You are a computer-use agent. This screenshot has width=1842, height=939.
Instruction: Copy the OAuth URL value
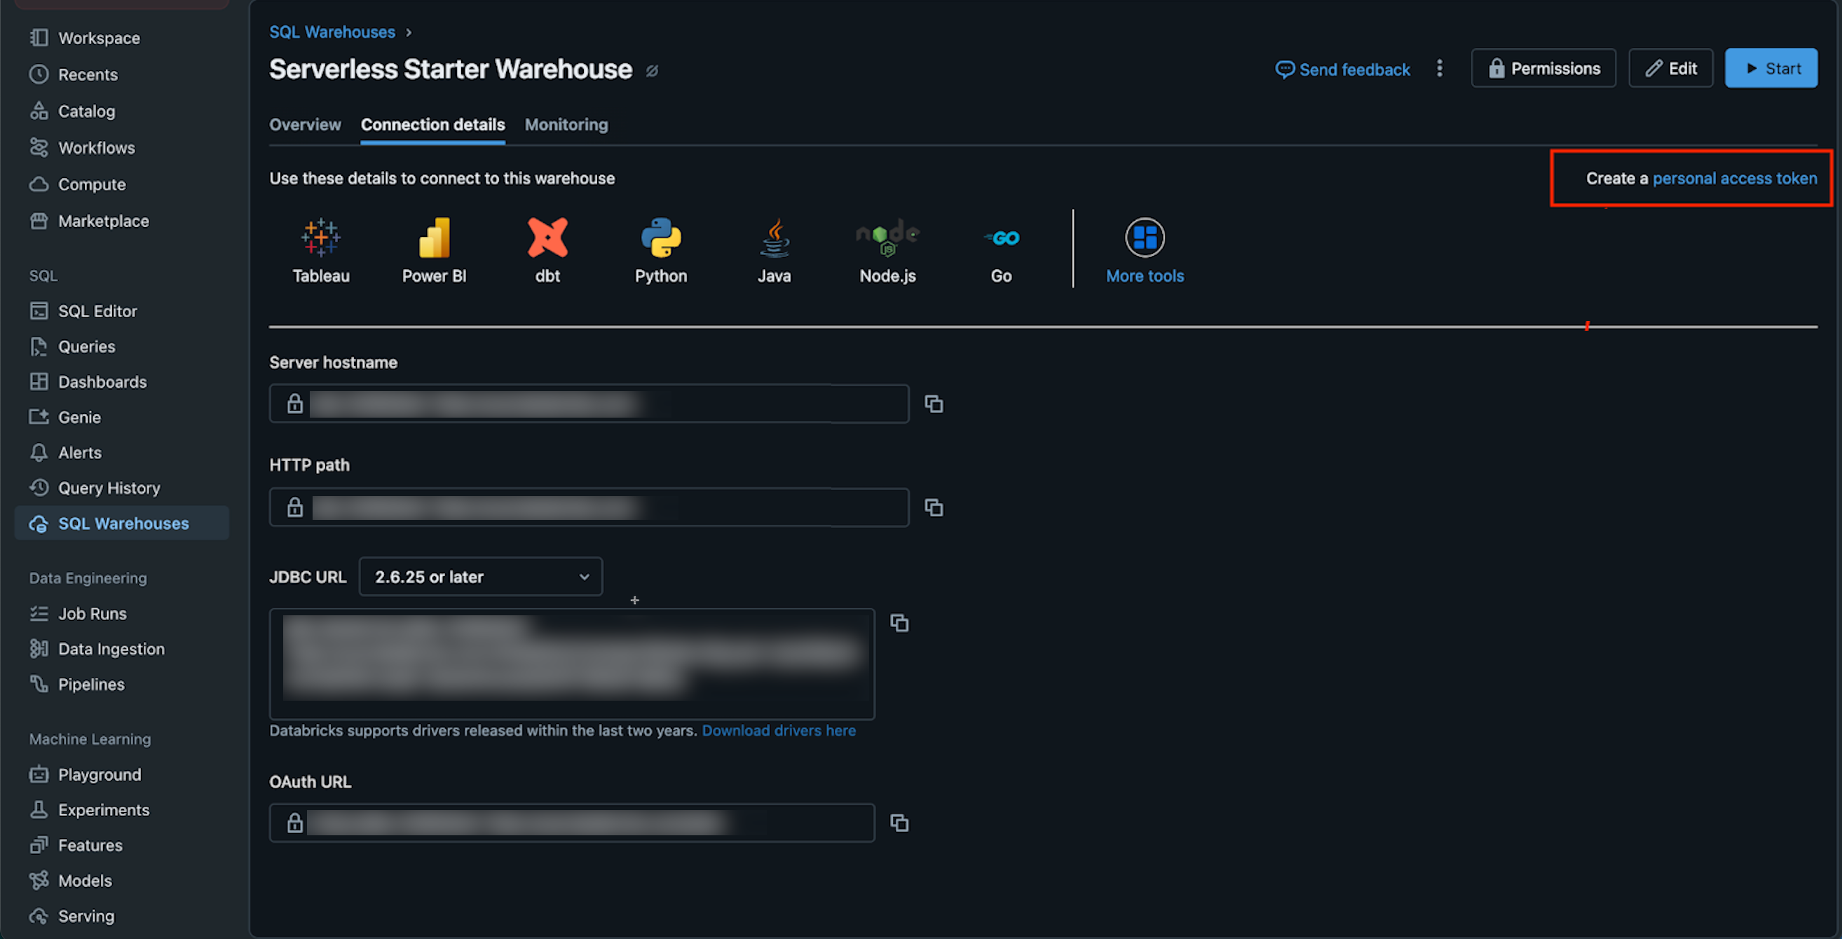899,823
